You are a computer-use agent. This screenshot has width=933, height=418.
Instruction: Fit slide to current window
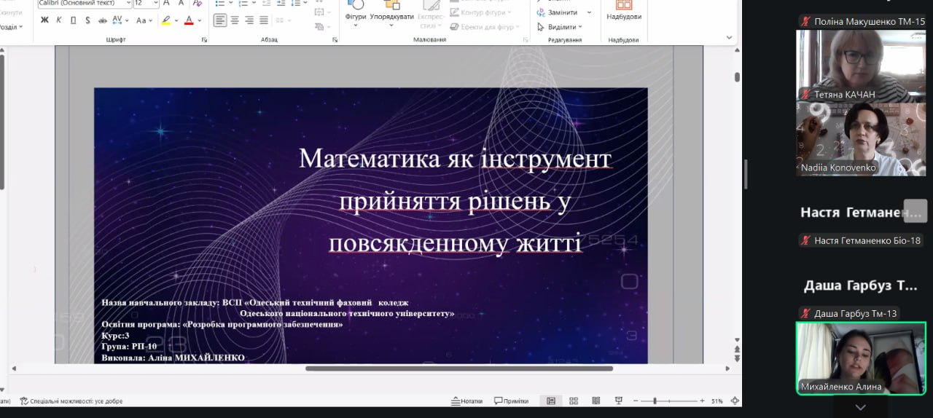[735, 401]
